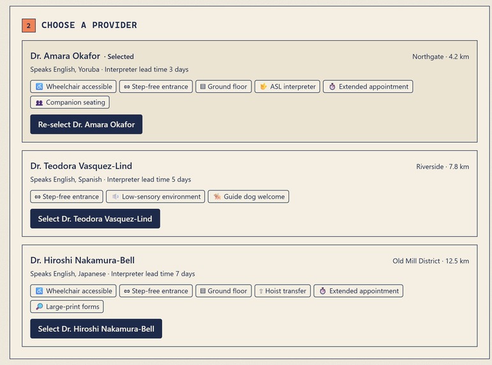Click Re-select Dr. Amara Okafor button
Screen dimensions: 492x365
tap(86, 124)
